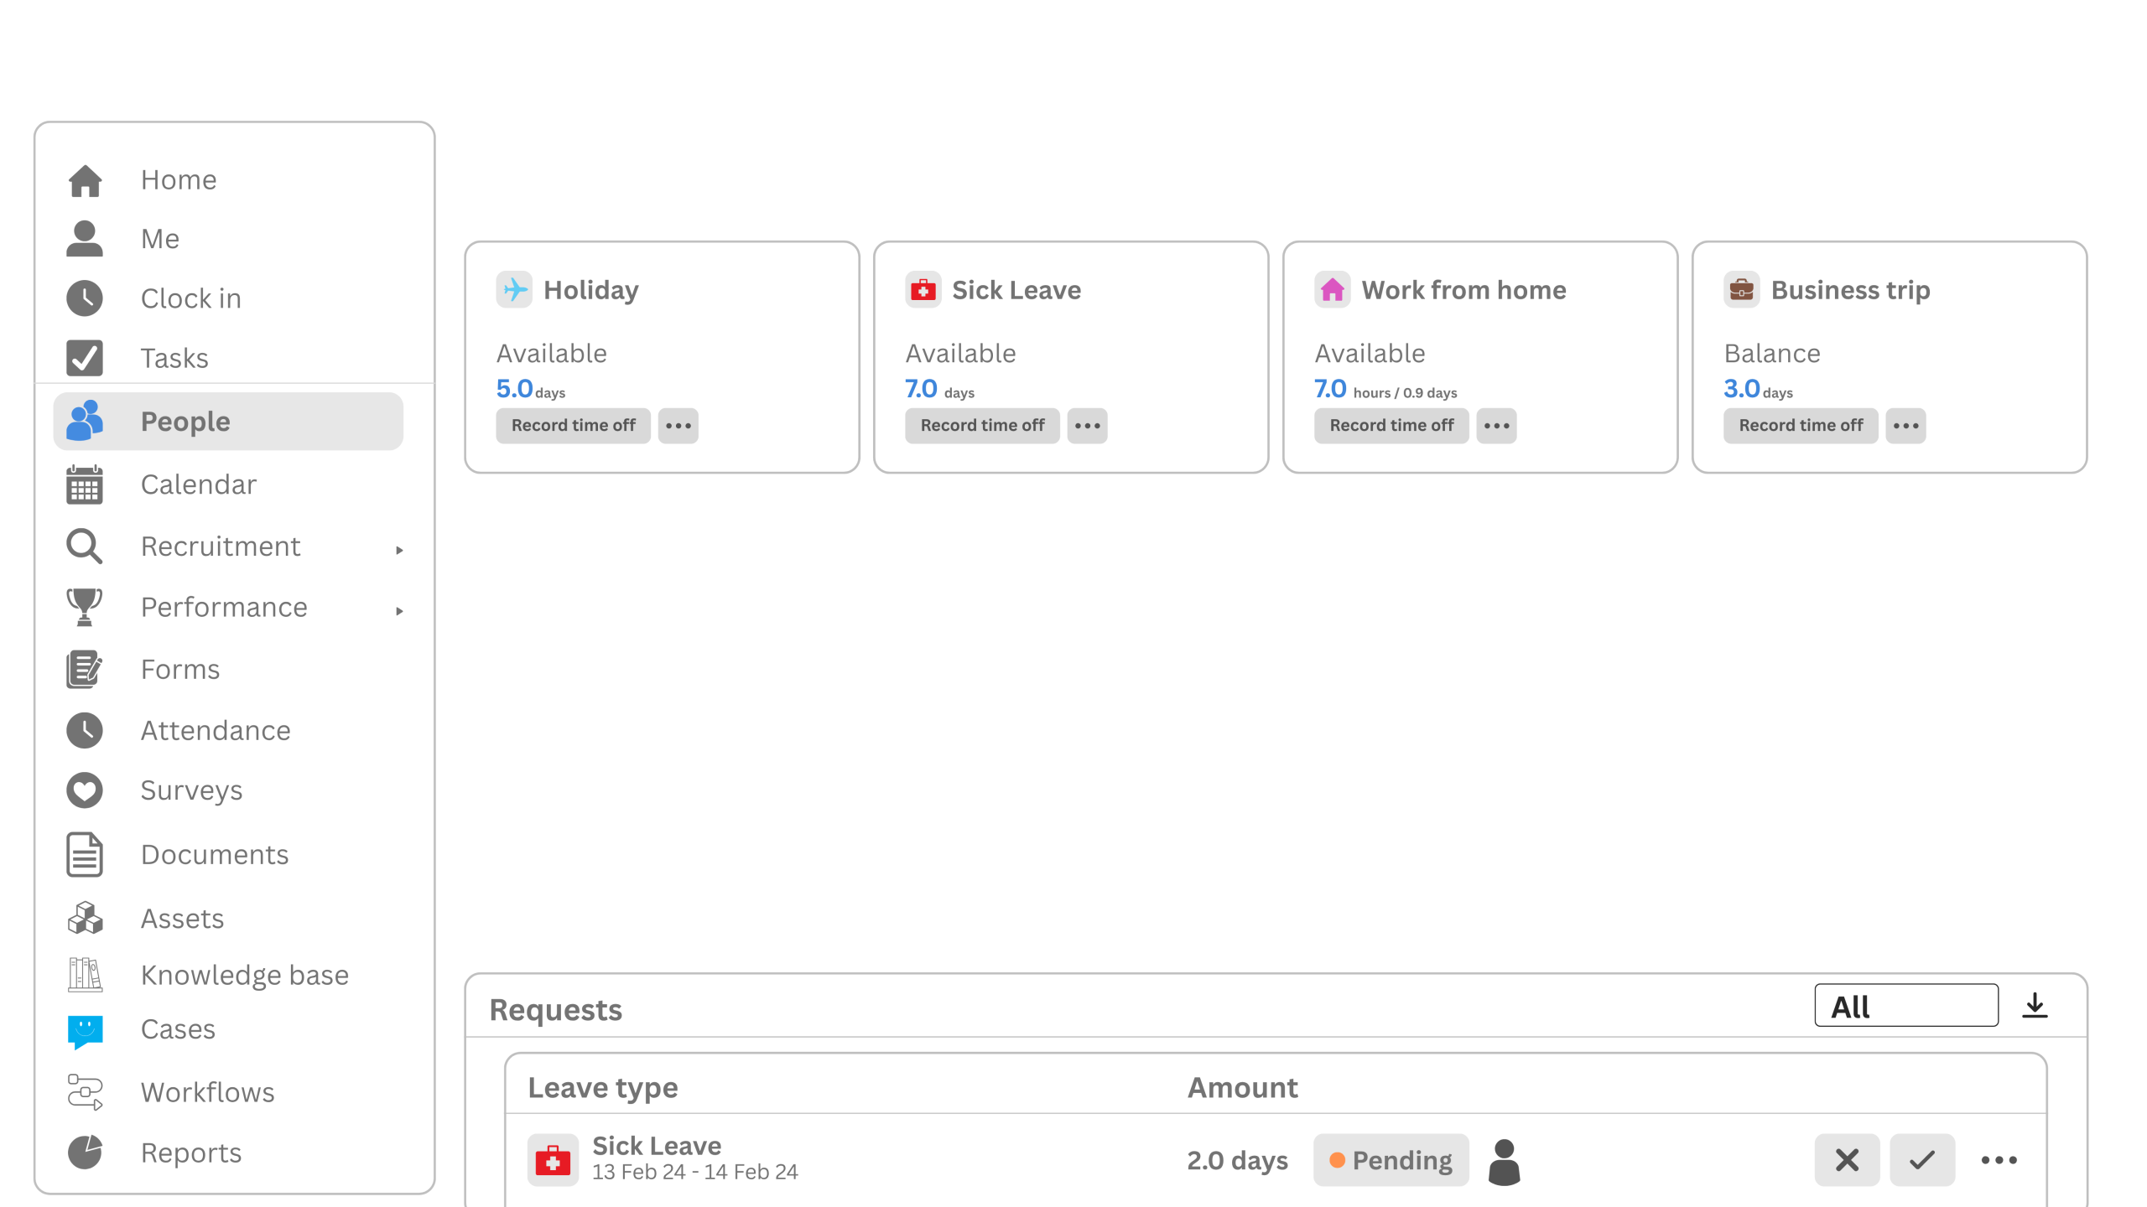Viewport: 2147px width, 1207px height.
Task: Click the 2.0 days amount
Action: point(1238,1161)
